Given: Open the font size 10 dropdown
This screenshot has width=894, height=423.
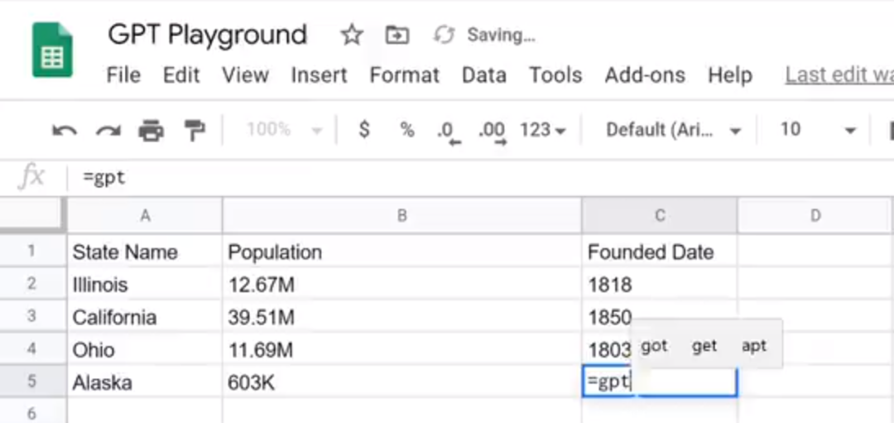Looking at the screenshot, I should (x=817, y=130).
